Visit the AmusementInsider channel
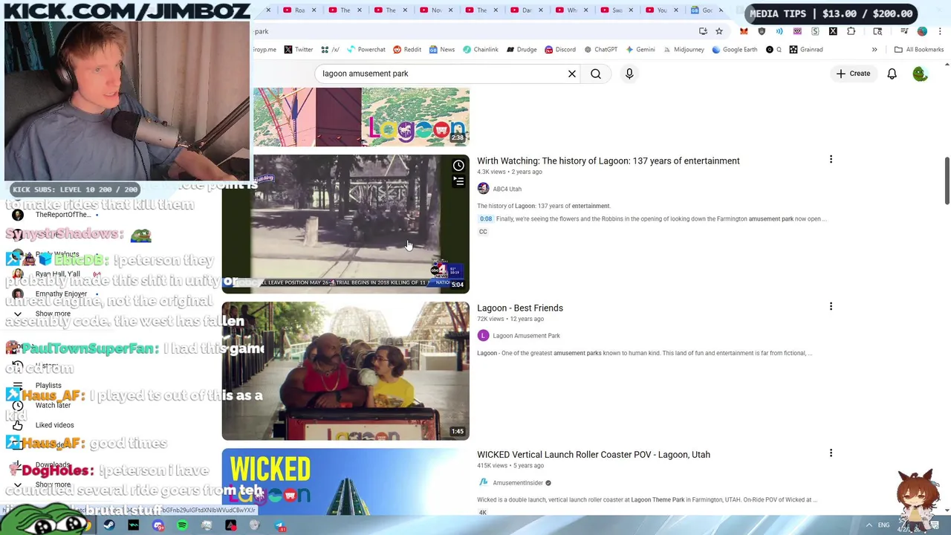 (518, 483)
